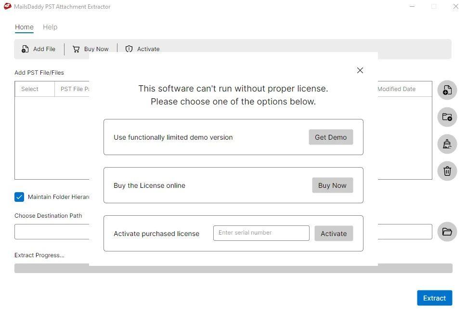Click the round add file icon button
Image resolution: width=467 pixels, height=315 pixels.
tap(447, 90)
